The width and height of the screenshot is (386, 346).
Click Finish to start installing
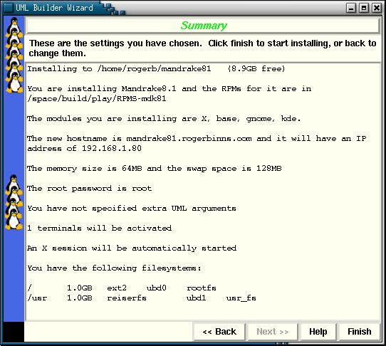[x=360, y=332]
